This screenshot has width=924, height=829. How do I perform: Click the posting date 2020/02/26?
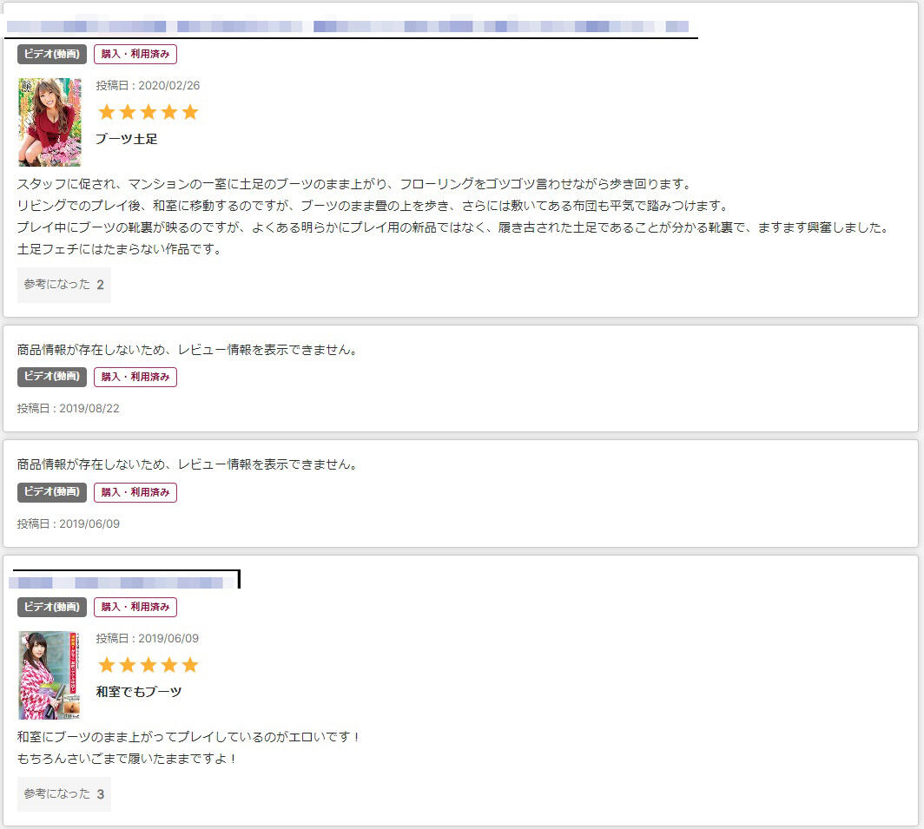(x=148, y=85)
